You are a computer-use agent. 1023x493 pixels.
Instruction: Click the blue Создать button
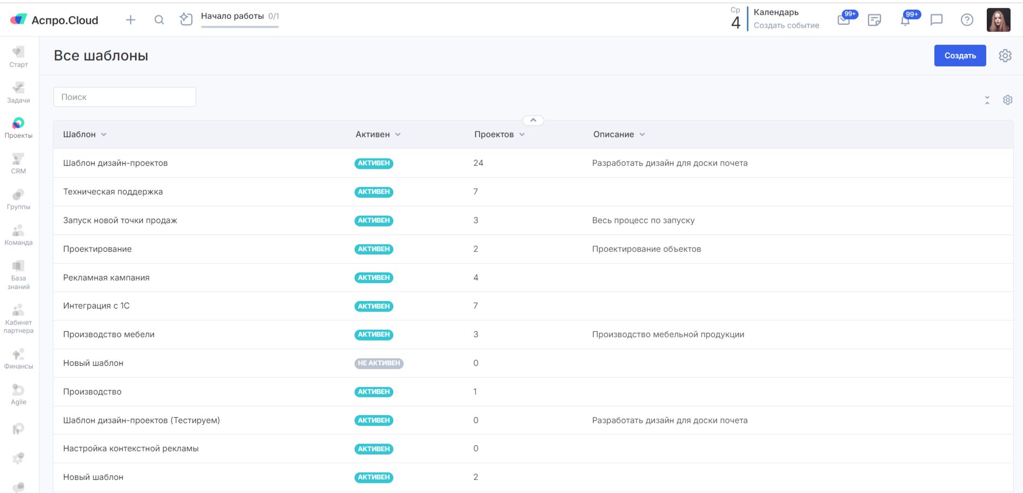point(960,56)
